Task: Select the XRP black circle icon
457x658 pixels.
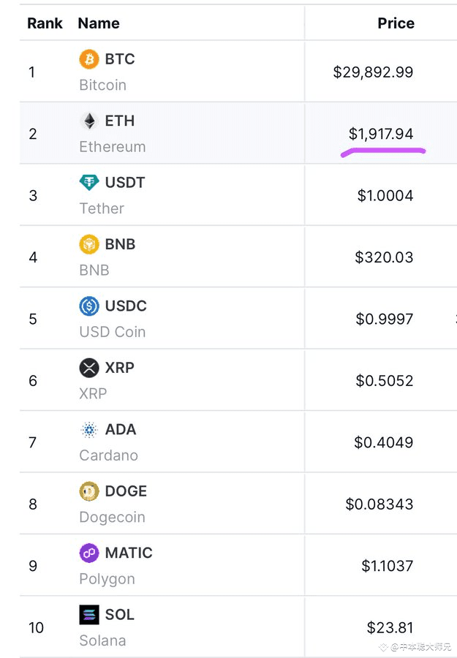Action: pyautogui.click(x=88, y=368)
